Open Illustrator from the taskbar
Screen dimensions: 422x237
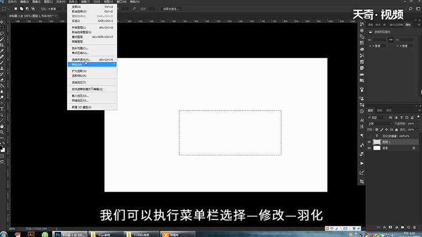[31, 234]
